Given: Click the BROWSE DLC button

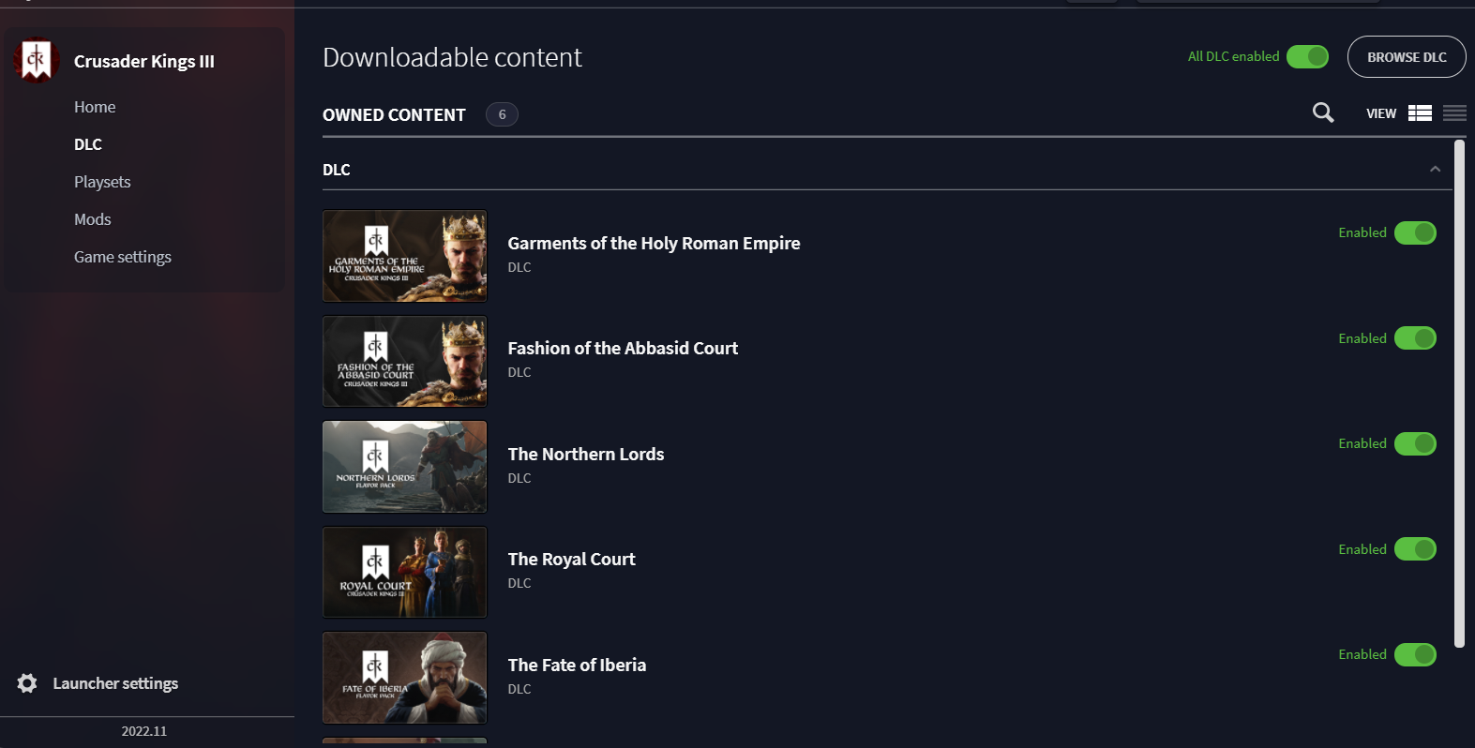Looking at the screenshot, I should point(1407,57).
